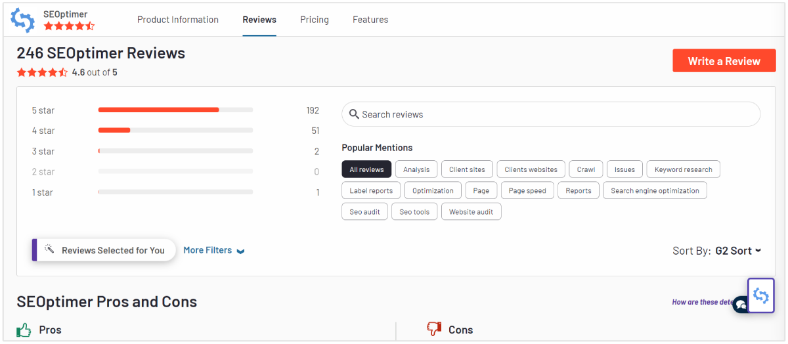Click the header star rating under SEOptimer

pyautogui.click(x=69, y=26)
